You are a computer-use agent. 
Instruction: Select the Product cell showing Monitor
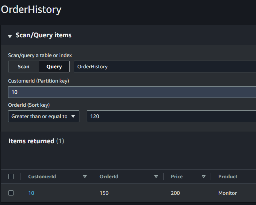(x=227, y=193)
